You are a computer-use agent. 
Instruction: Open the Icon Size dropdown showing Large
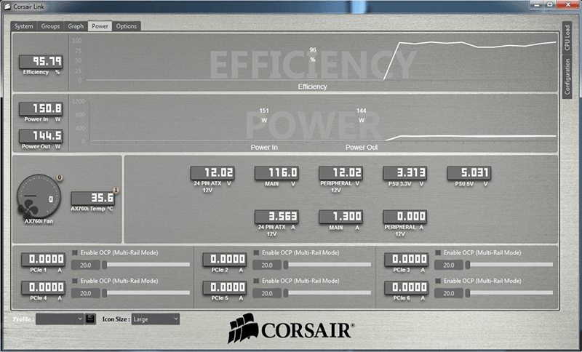156,319
